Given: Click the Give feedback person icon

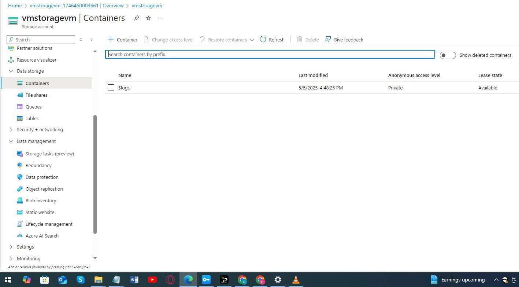Looking at the screenshot, I should pyautogui.click(x=328, y=39).
